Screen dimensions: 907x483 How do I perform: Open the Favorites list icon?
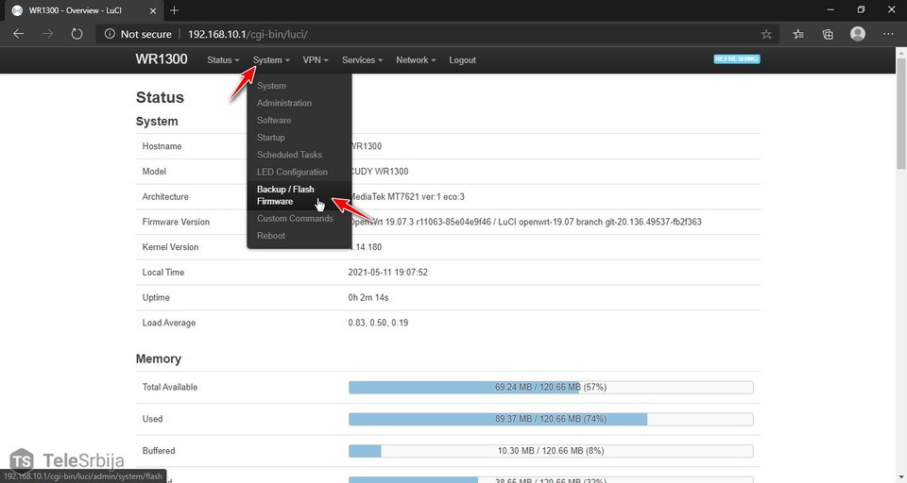[798, 35]
